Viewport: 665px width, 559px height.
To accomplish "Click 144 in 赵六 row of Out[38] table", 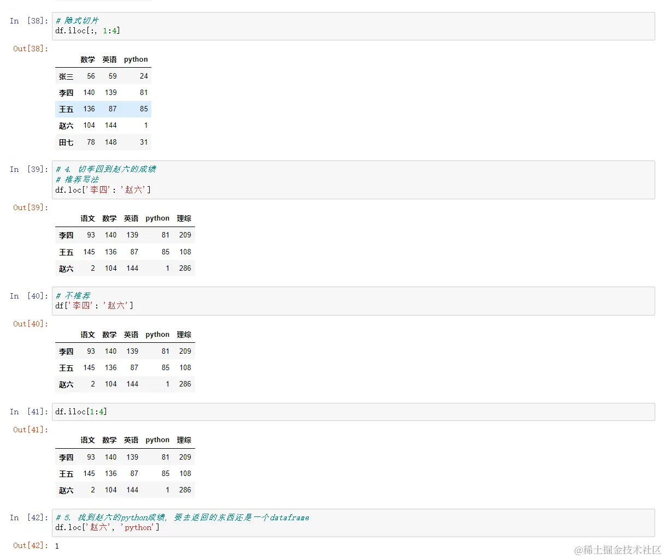I will 111,126.
